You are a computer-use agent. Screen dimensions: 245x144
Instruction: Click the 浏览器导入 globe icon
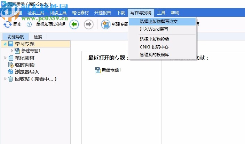(11, 72)
